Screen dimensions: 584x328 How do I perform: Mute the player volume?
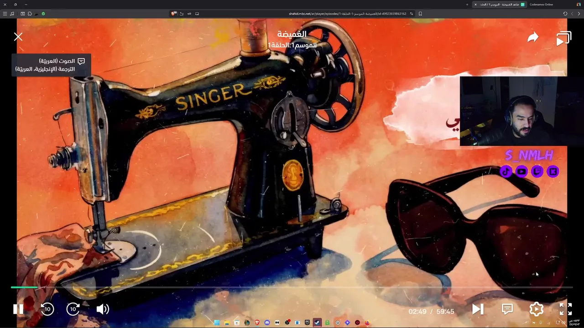[103, 309]
